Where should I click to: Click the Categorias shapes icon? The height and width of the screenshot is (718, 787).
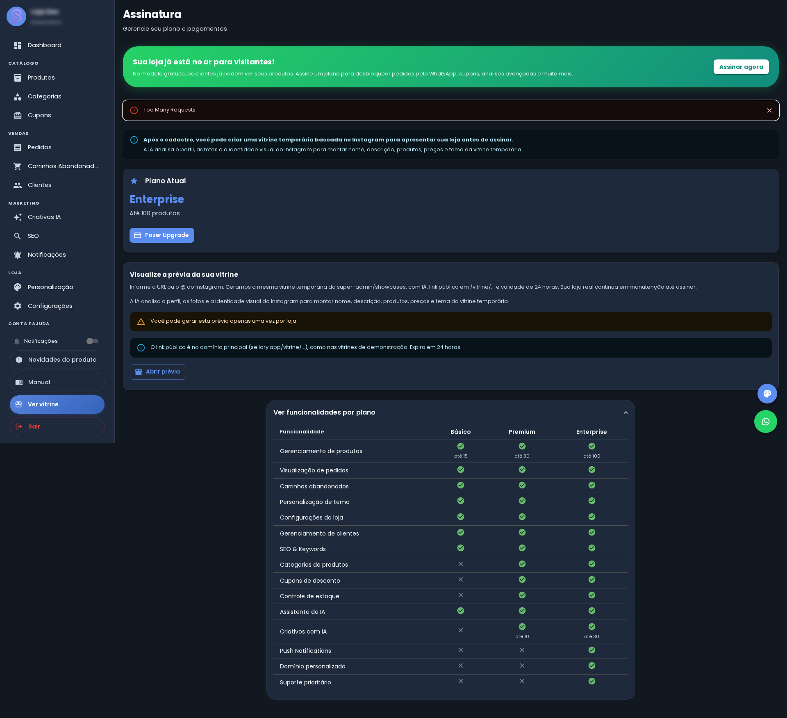(18, 97)
